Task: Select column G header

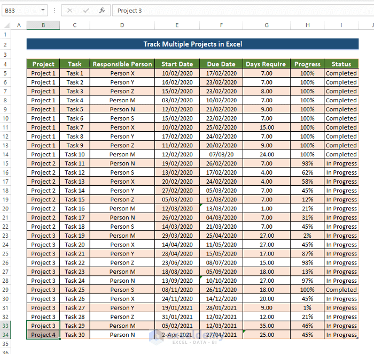Action: 267,25
